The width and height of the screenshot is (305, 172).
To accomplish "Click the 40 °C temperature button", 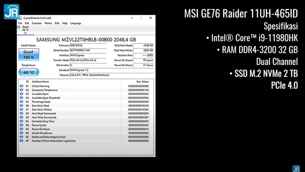I will 28,72.
